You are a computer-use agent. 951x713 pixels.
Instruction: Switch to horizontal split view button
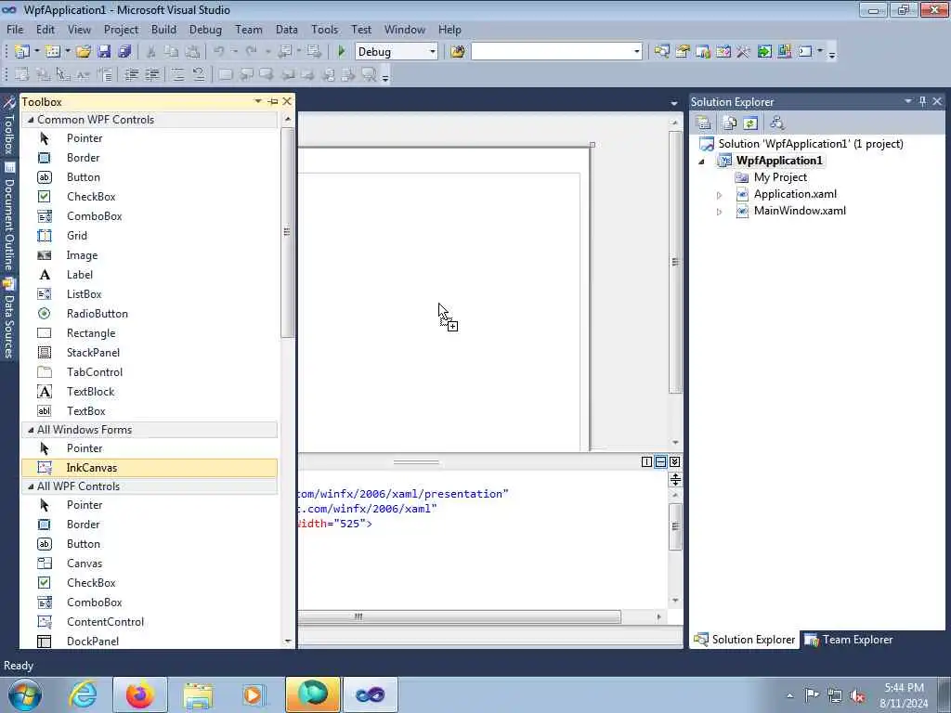[x=660, y=462]
